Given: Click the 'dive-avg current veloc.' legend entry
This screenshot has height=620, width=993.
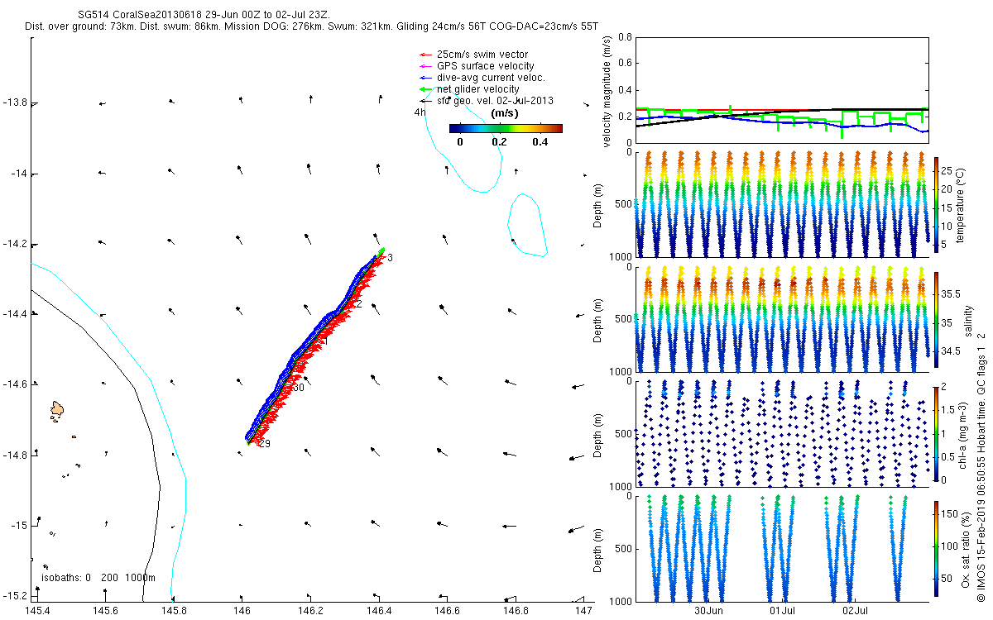Looking at the screenshot, I should 482,78.
